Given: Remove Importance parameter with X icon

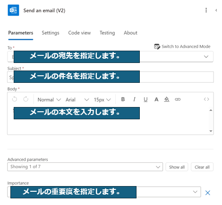Looking at the screenshot, I should click(x=207, y=193).
